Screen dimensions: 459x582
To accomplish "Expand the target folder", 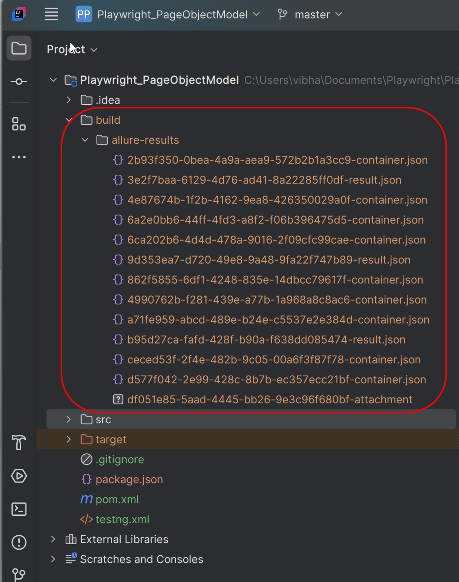I will 69,439.
